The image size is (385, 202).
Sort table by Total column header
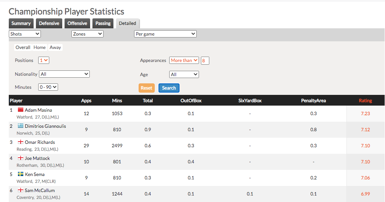148,101
